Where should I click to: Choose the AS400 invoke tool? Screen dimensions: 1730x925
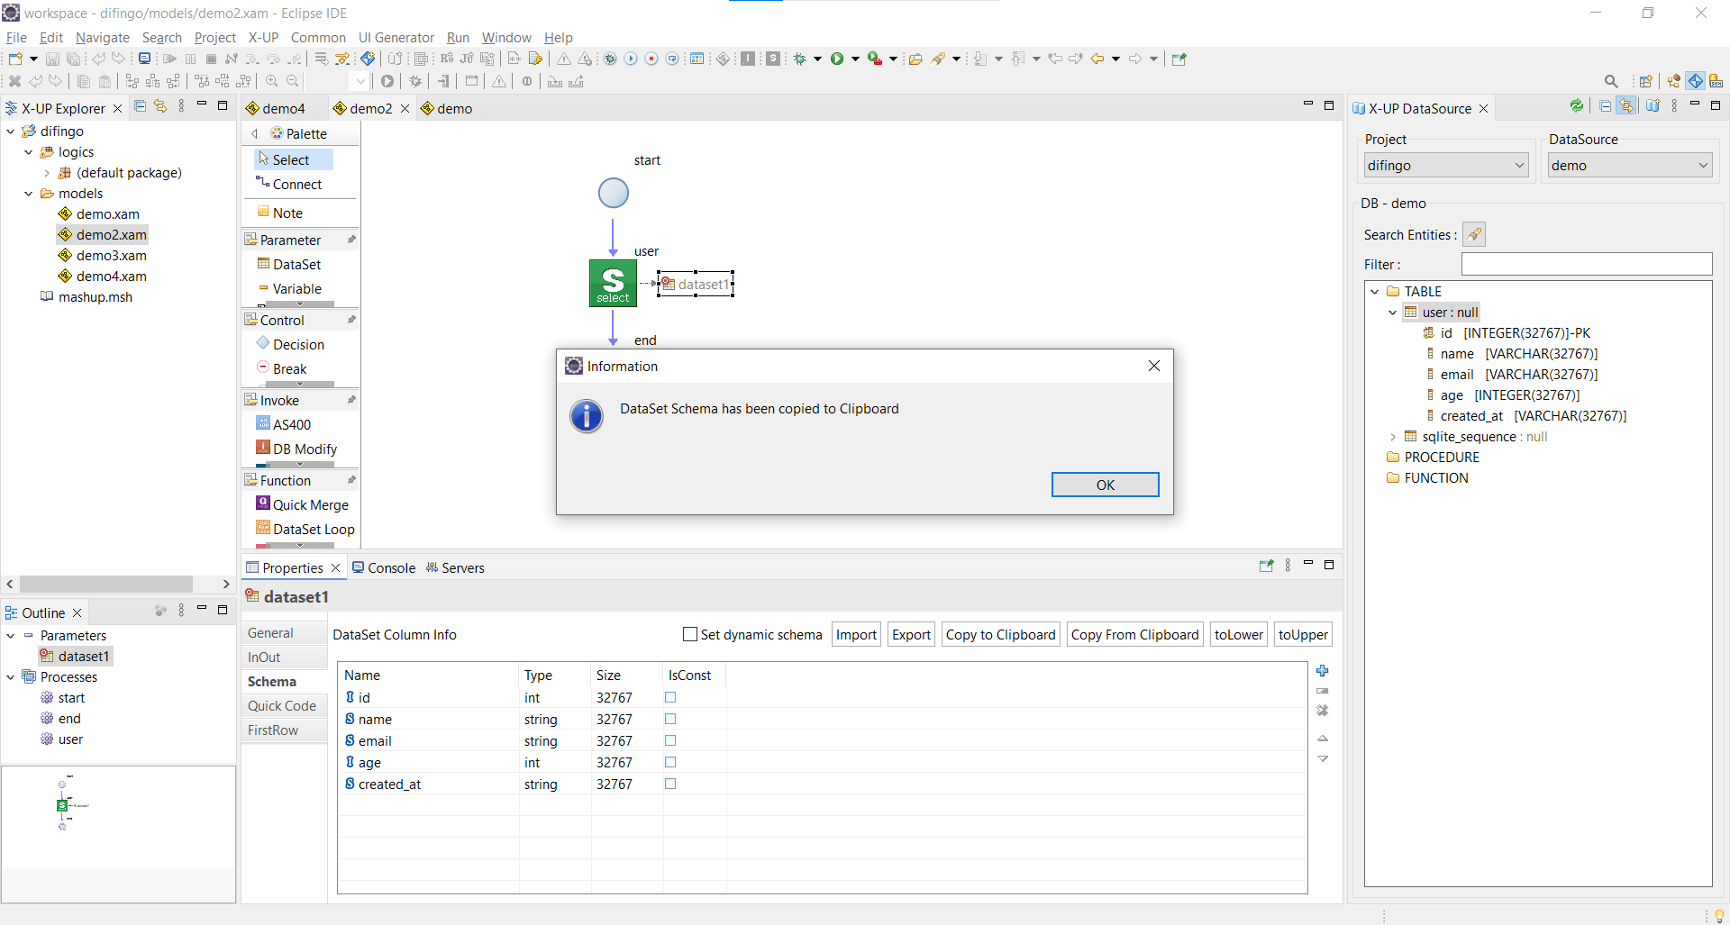tap(291, 424)
